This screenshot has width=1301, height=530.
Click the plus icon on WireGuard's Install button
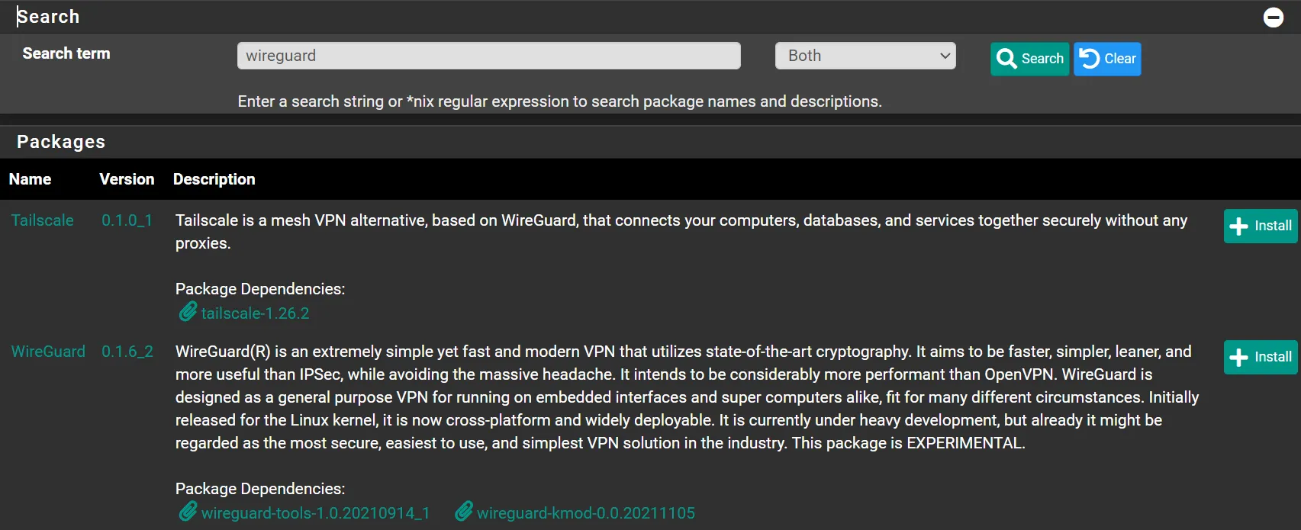tap(1239, 357)
